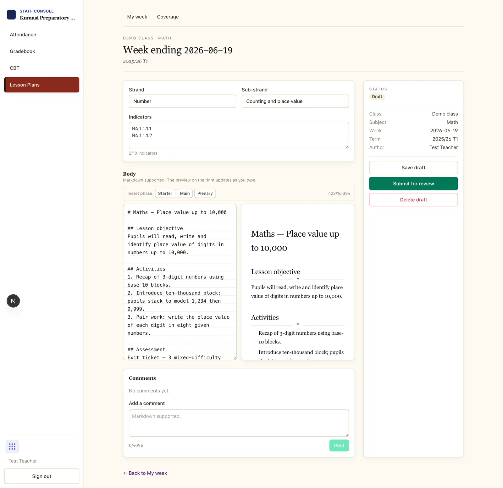Post the comment

pos(339,446)
